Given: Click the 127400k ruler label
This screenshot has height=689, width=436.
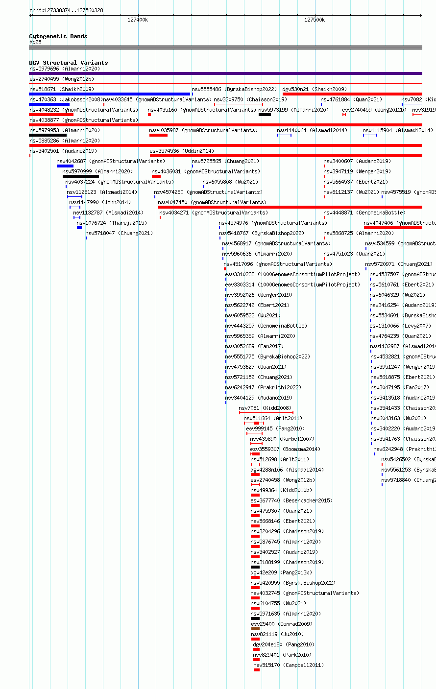Looking at the screenshot, I should coord(138,20).
